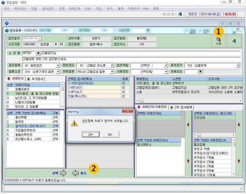Open the 유해요인 dropdown arrow

coord(200,71)
